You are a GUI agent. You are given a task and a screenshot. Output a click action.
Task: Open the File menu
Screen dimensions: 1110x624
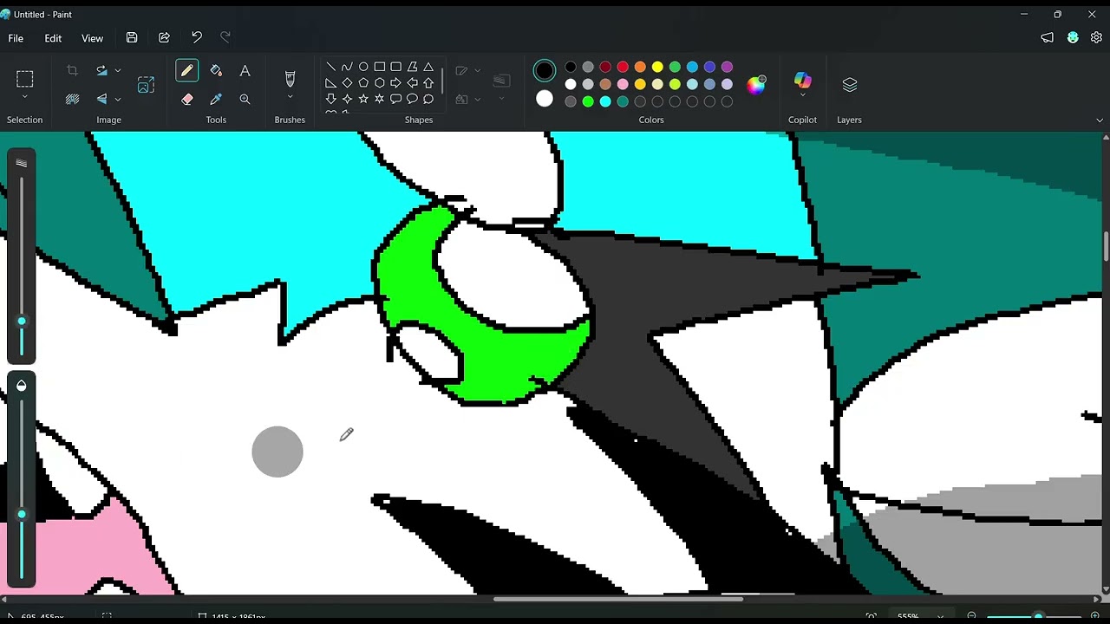click(16, 38)
